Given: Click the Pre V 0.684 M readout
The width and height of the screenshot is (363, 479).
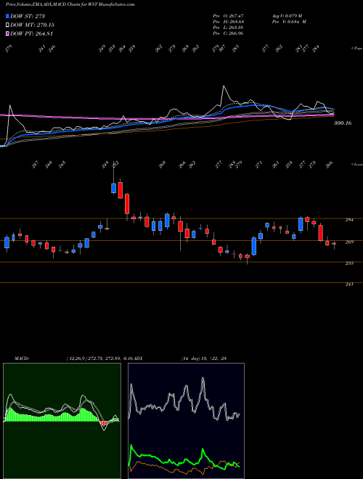Looking at the screenshot, I should [289, 22].
